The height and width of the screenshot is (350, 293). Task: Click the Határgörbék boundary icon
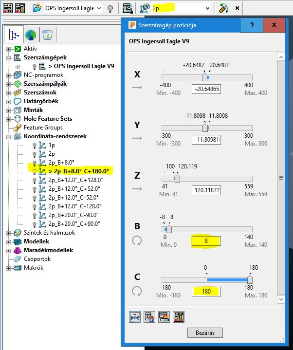18,101
